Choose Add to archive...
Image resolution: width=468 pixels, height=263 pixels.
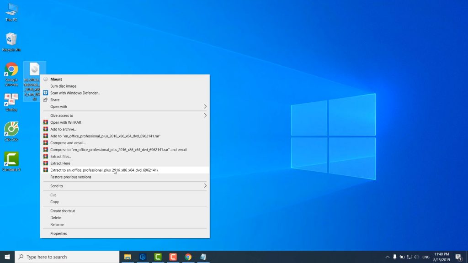(x=125, y=129)
